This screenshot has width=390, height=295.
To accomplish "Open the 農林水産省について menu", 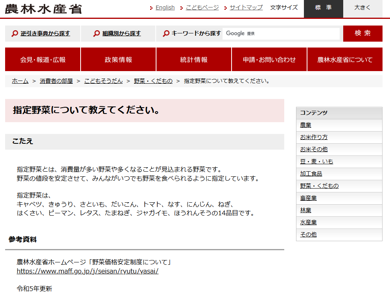I will pos(345,59).
